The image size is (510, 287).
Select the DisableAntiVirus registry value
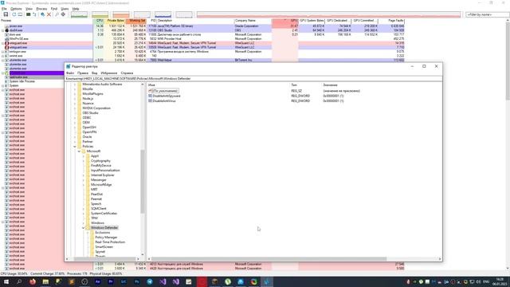tap(164, 101)
